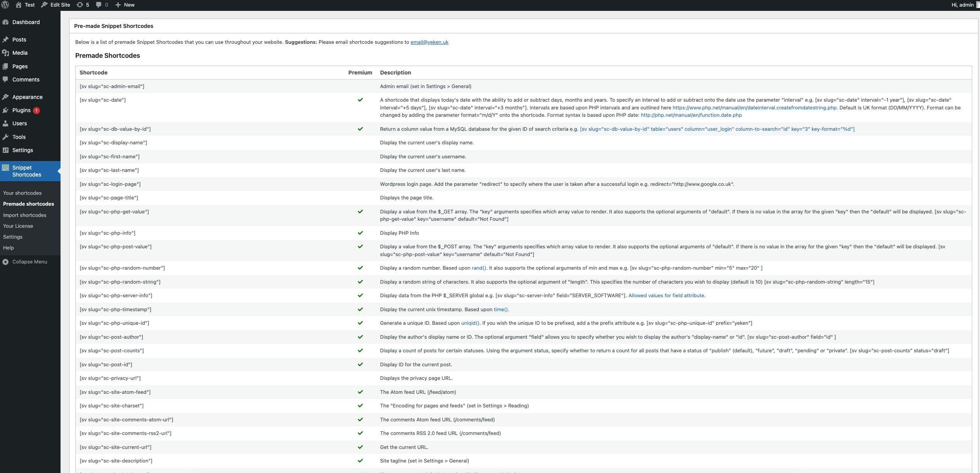Image resolution: width=980 pixels, height=473 pixels.
Task: Select the [sv slug="sc-privacy-url"] shortcode text
Action: pyautogui.click(x=110, y=378)
